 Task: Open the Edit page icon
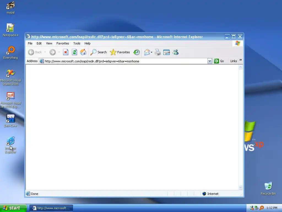coord(167,52)
